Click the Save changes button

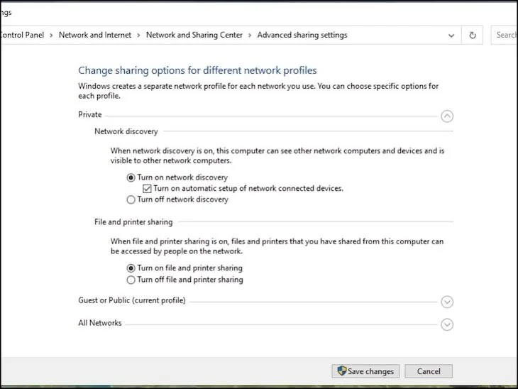365,371
